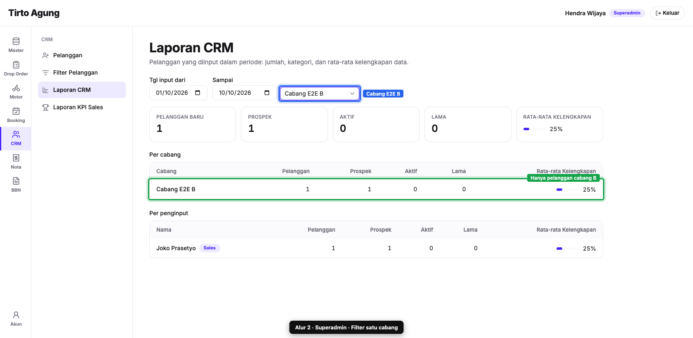Click the Aktif summary card
This screenshot has height=338, width=693.
[376, 124]
